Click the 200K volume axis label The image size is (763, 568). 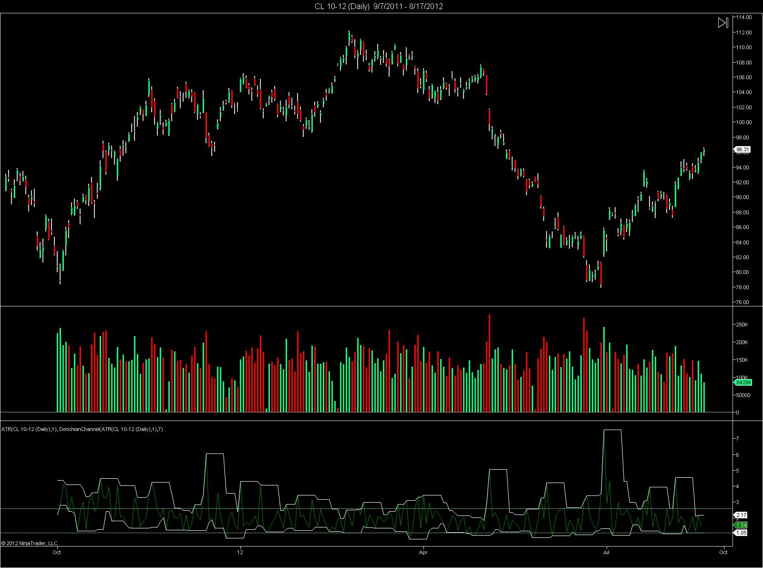(x=743, y=342)
